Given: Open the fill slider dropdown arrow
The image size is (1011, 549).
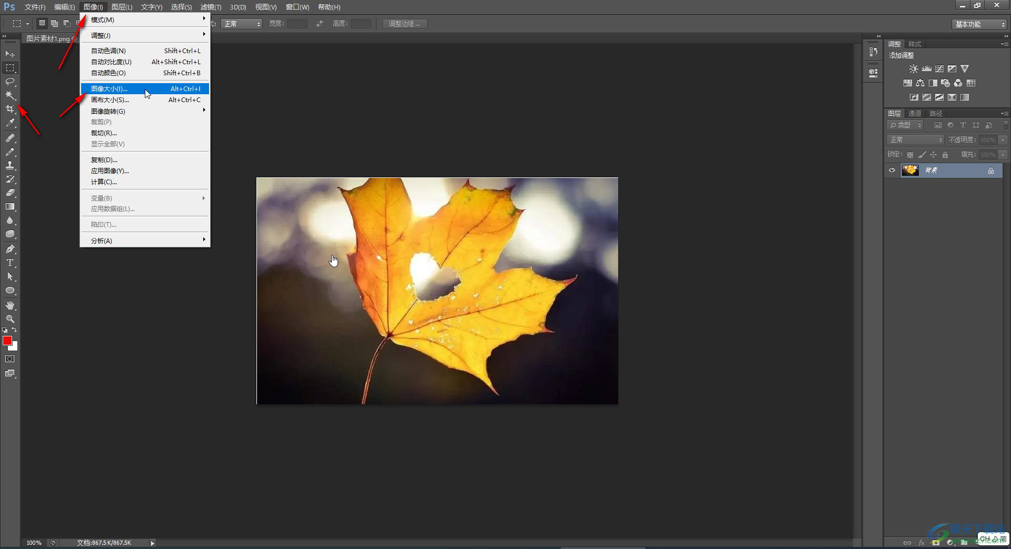Looking at the screenshot, I should coord(1003,155).
